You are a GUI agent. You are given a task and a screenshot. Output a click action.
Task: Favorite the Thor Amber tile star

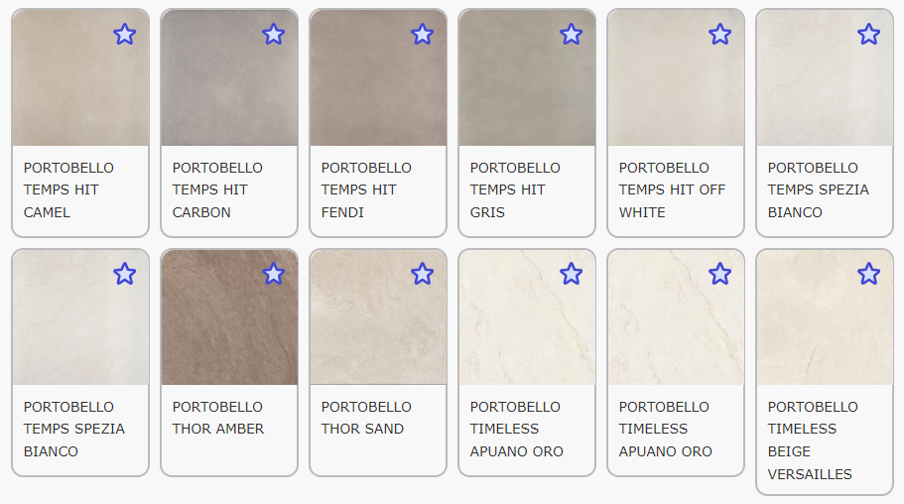tap(273, 274)
